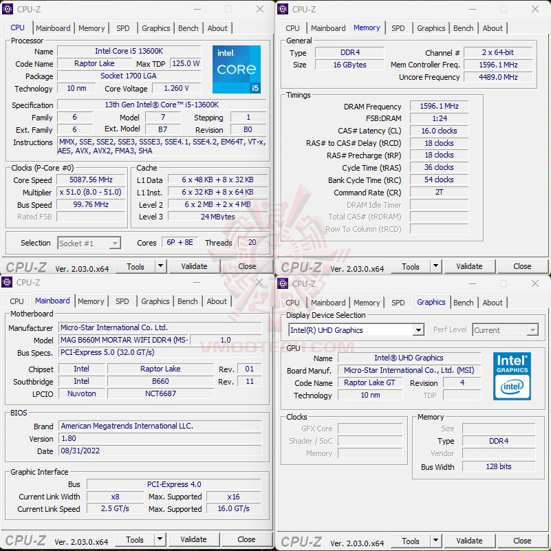Click the Command Rate 2T value
Image resolution: width=551 pixels, height=551 pixels.
[440, 192]
